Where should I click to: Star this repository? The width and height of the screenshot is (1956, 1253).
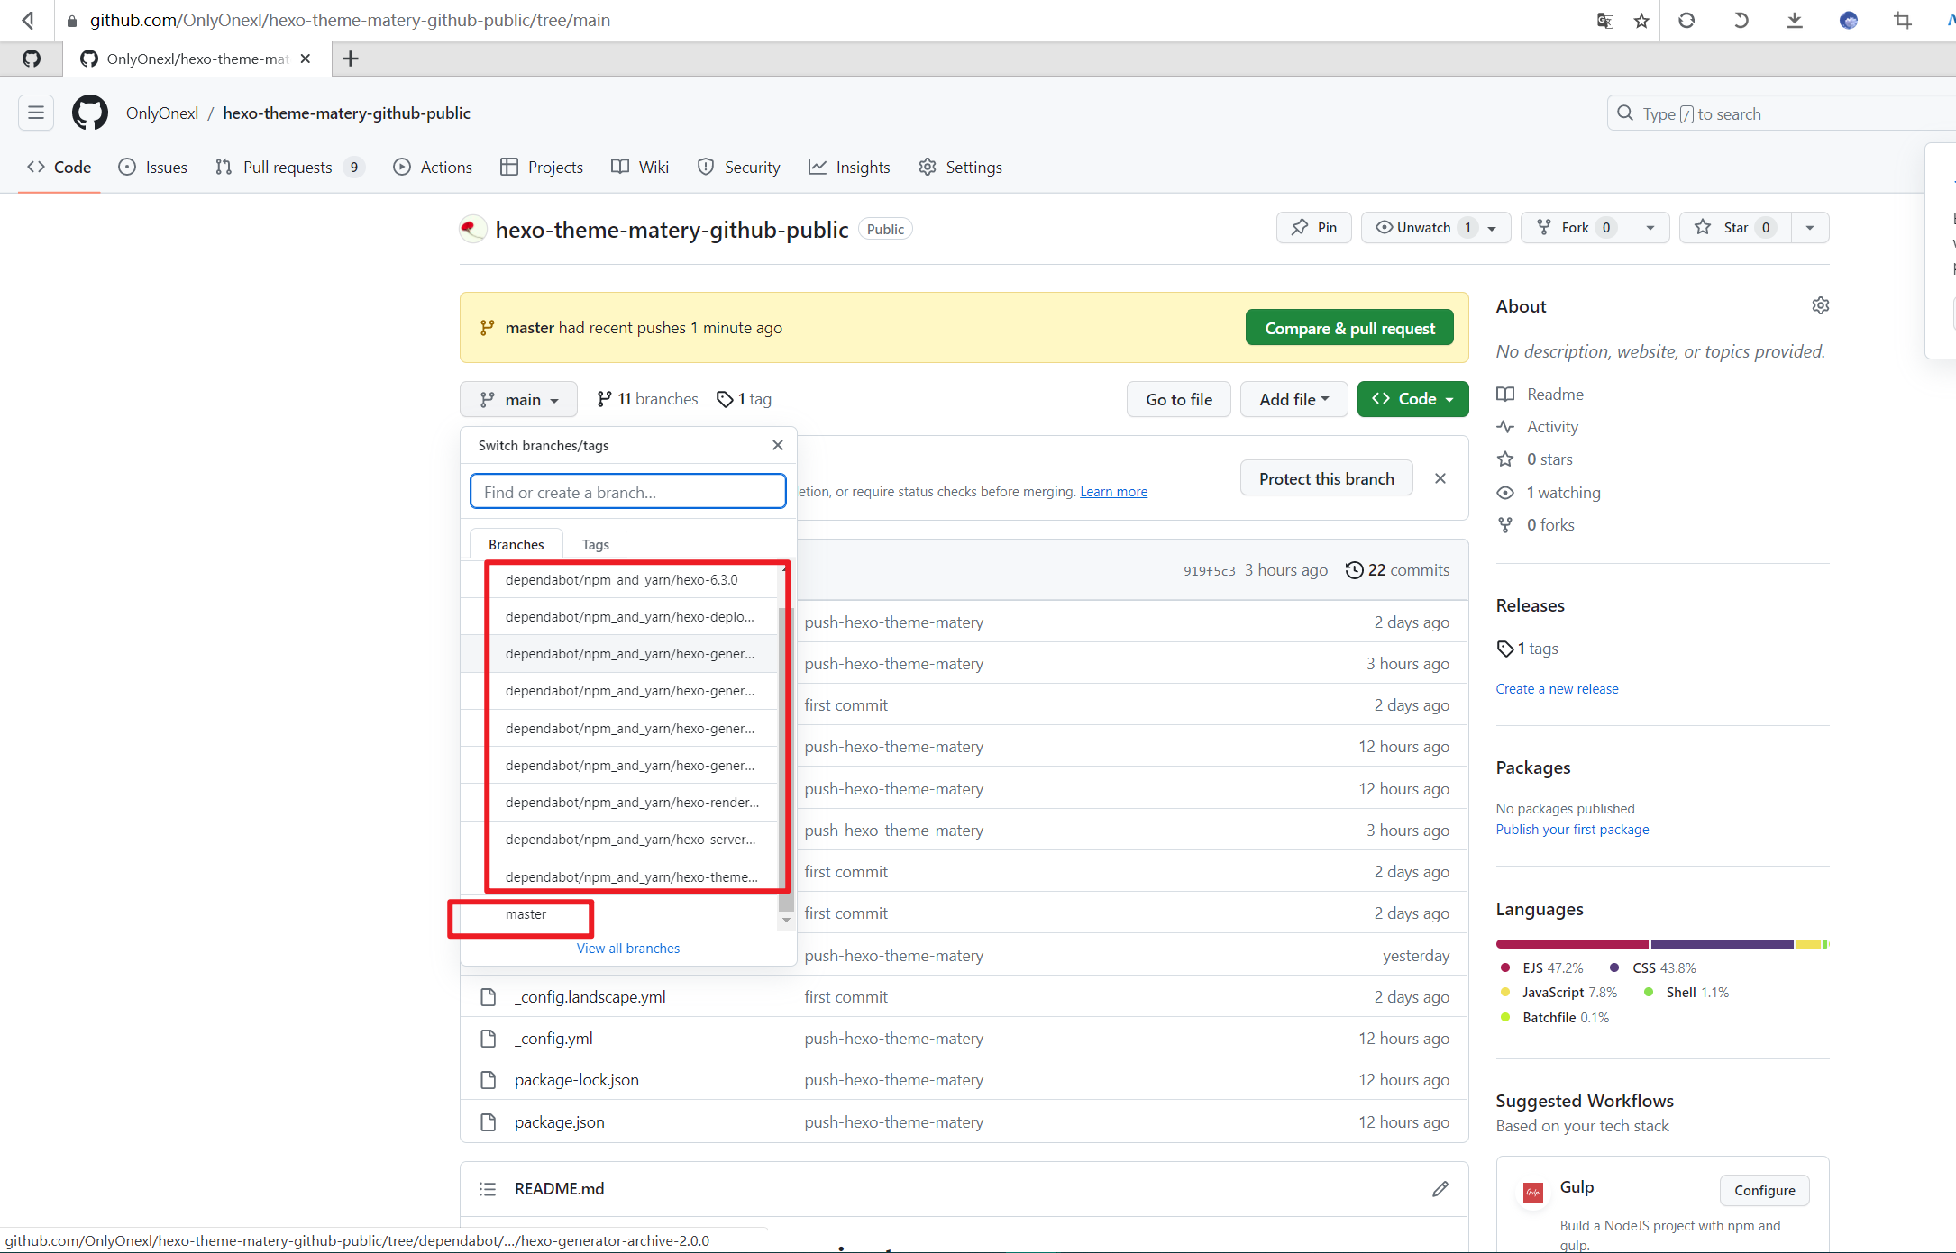pyautogui.click(x=1735, y=227)
